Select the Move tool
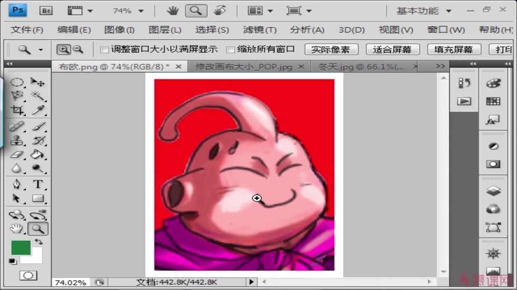The image size is (517, 290). [38, 83]
